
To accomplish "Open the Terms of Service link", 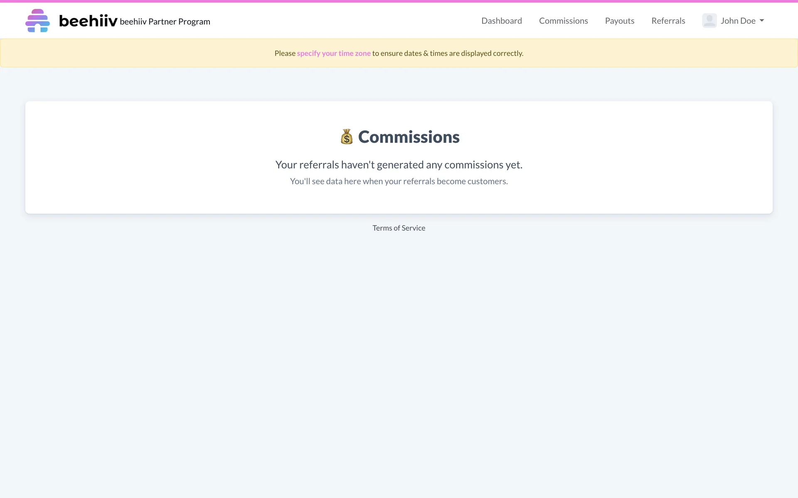I will (x=399, y=228).
